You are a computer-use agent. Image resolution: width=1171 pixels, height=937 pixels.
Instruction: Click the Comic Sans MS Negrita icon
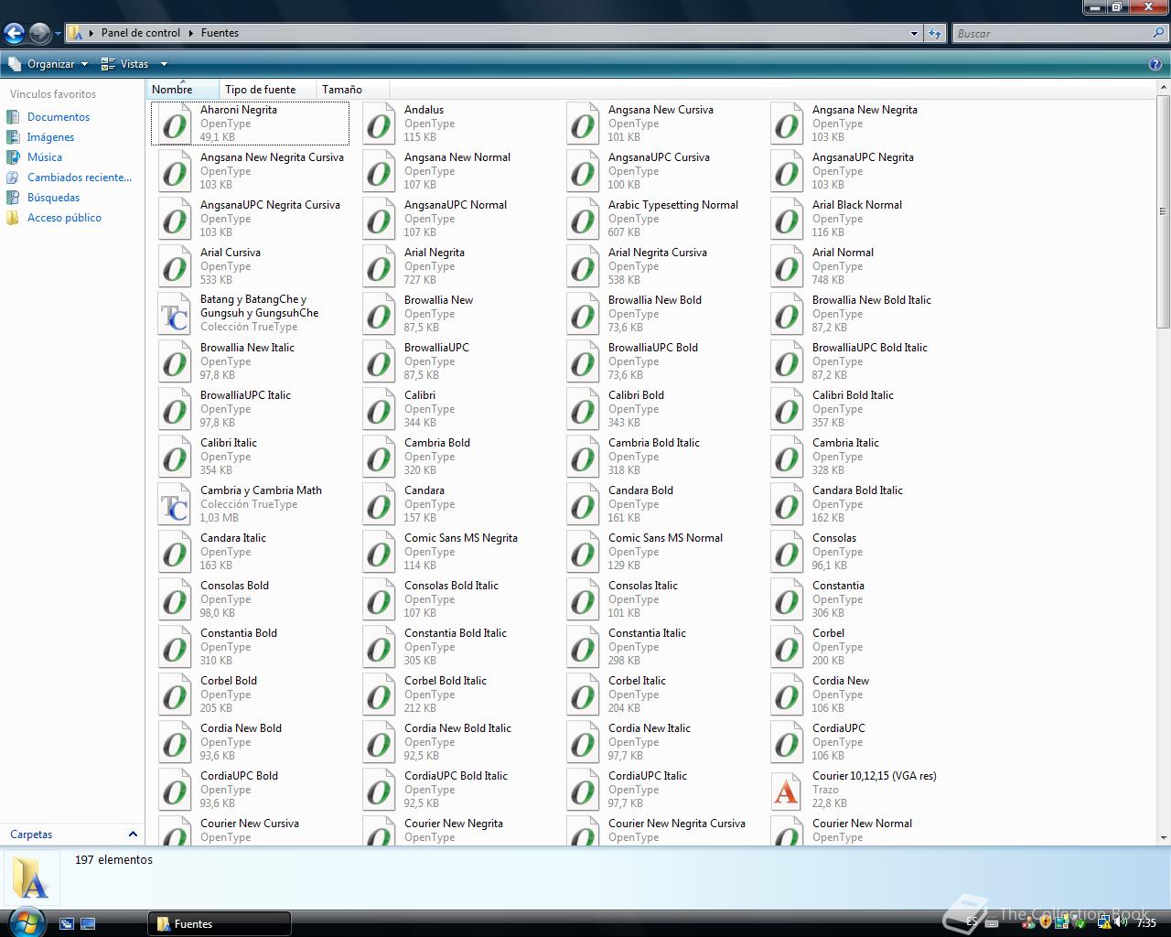pyautogui.click(x=379, y=552)
